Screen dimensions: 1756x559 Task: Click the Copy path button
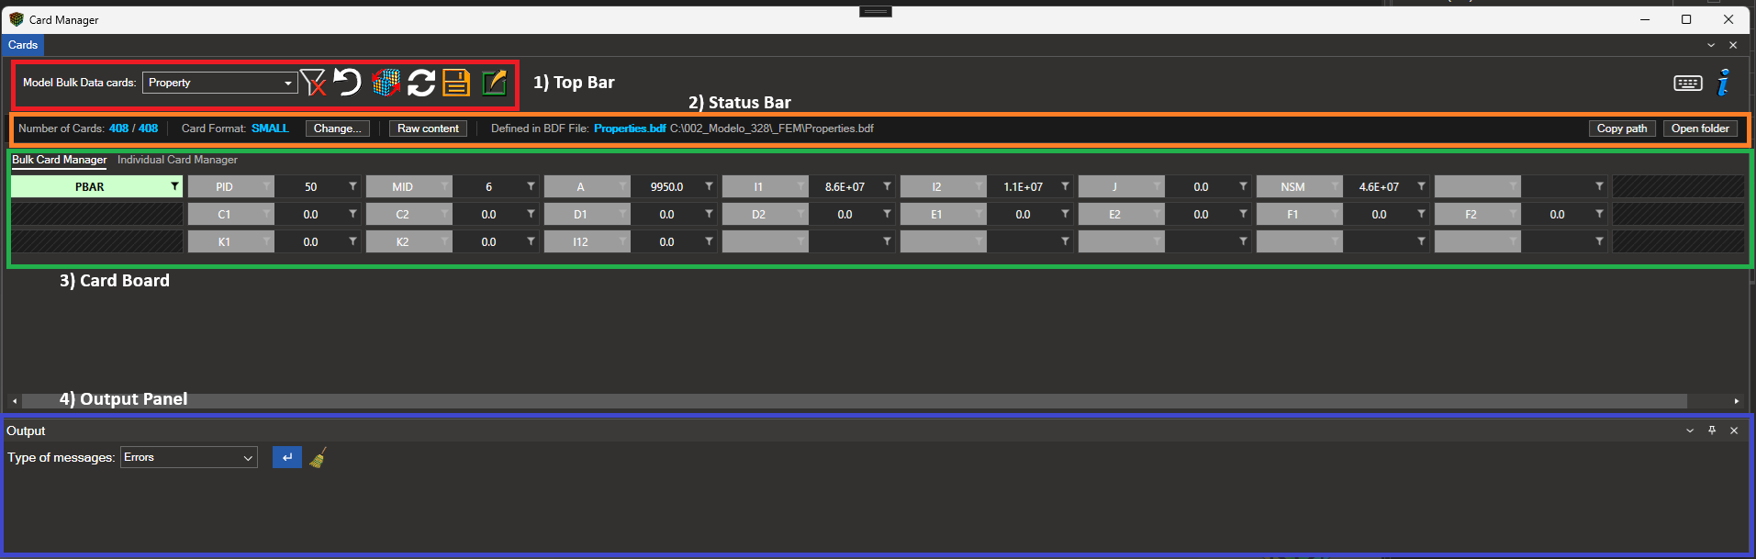[1622, 129]
